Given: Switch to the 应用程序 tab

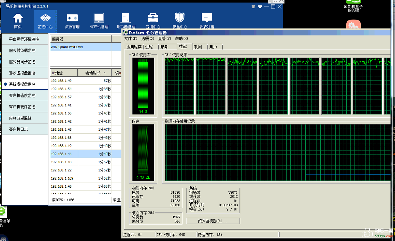Looking at the screenshot, I should (134, 47).
